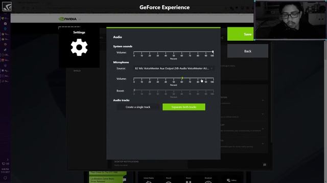
Task: Adjust the Microphone volume slider
Action: pos(174,78)
